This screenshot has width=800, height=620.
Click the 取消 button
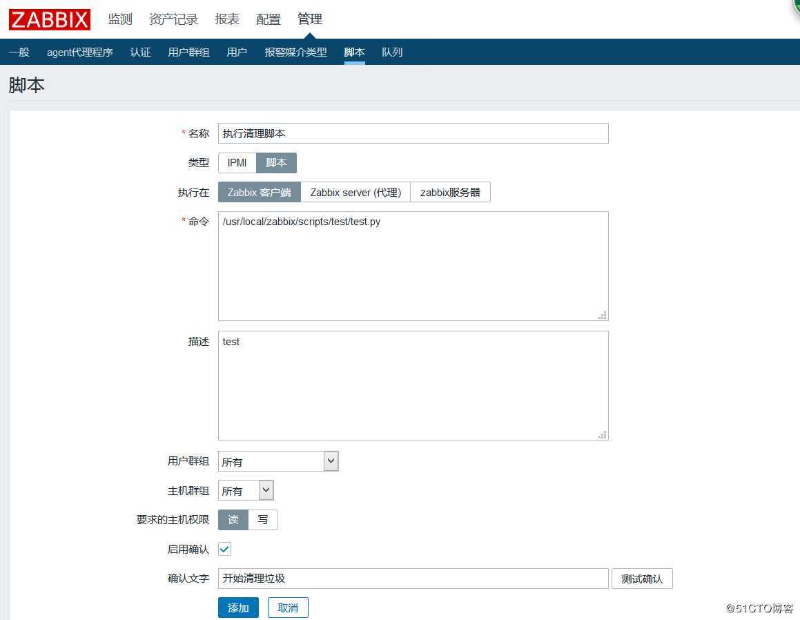[288, 608]
